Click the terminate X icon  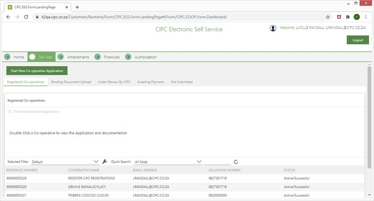click(x=10, y=111)
